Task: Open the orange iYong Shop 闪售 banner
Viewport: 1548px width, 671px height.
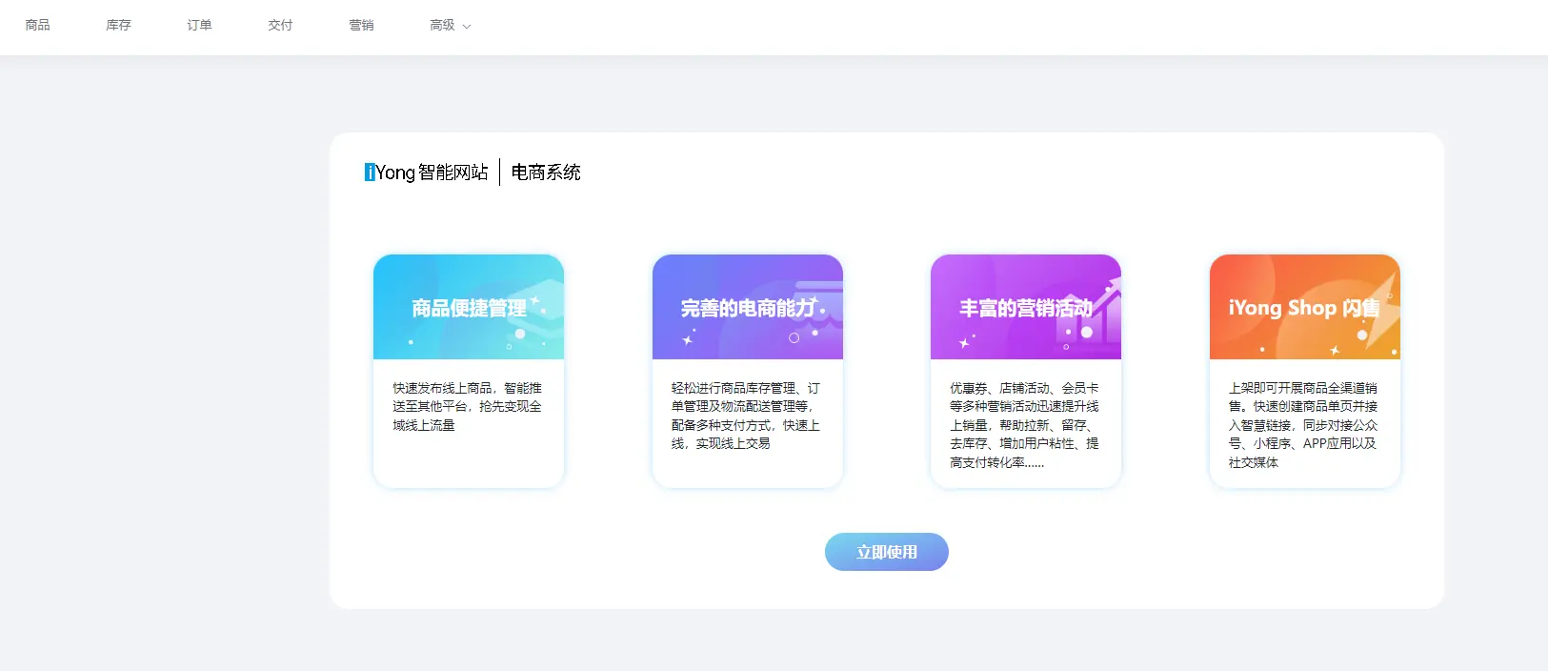Action: (1304, 307)
